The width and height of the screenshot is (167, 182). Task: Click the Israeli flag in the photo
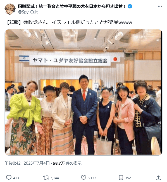24,59
